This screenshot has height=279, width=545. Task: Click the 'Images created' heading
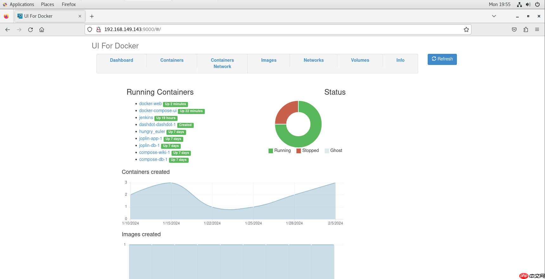click(x=141, y=234)
